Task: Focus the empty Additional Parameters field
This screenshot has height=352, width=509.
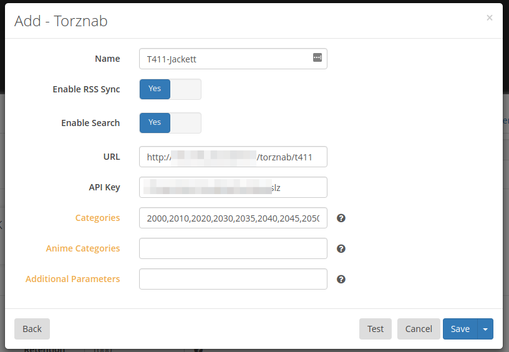Action: tap(233, 279)
